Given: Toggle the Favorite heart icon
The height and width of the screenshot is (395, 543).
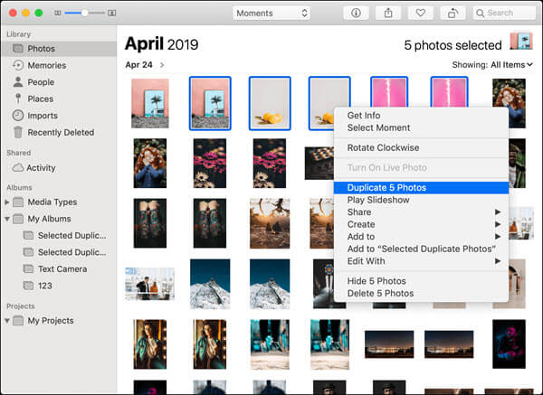Looking at the screenshot, I should (421, 14).
